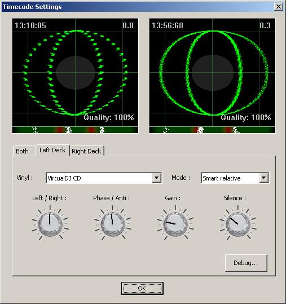Viewport: 286px width, 304px height.
Task: Open the Right Deck tab
Action: 86,151
